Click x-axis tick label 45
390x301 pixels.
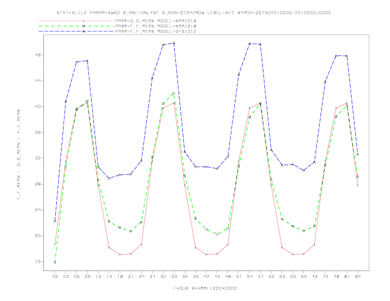217,276
